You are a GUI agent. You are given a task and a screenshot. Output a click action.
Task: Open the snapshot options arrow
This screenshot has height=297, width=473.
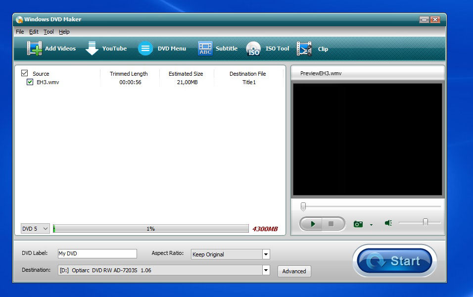click(372, 225)
